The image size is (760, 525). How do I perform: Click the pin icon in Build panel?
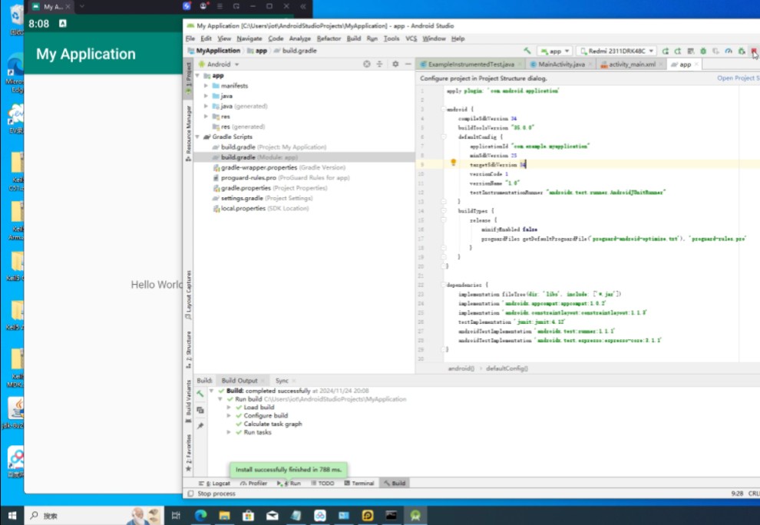[200, 425]
